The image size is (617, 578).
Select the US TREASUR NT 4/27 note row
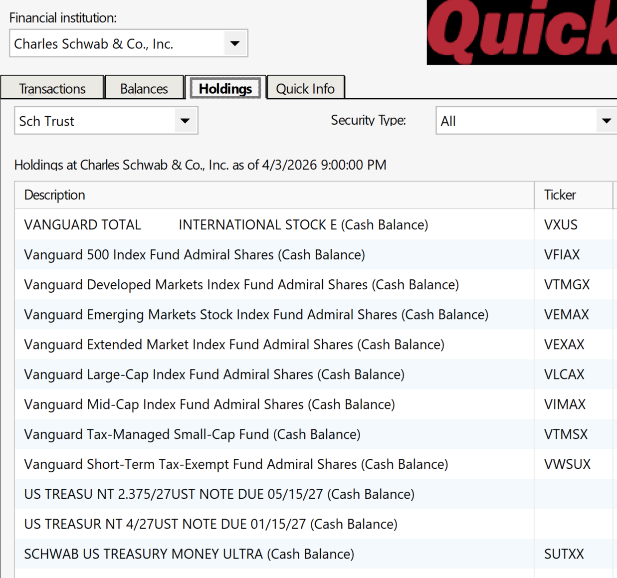(316, 524)
